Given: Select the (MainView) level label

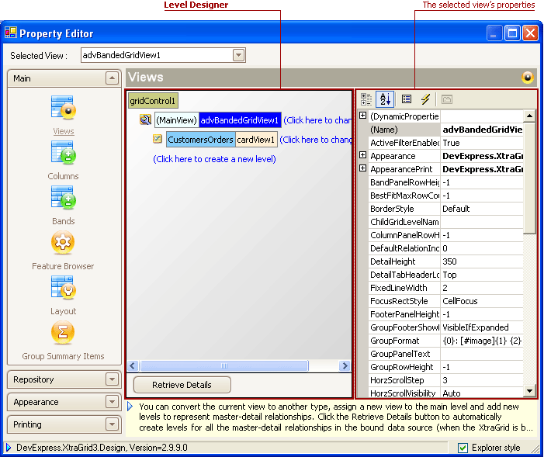Looking at the screenshot, I should (x=177, y=120).
